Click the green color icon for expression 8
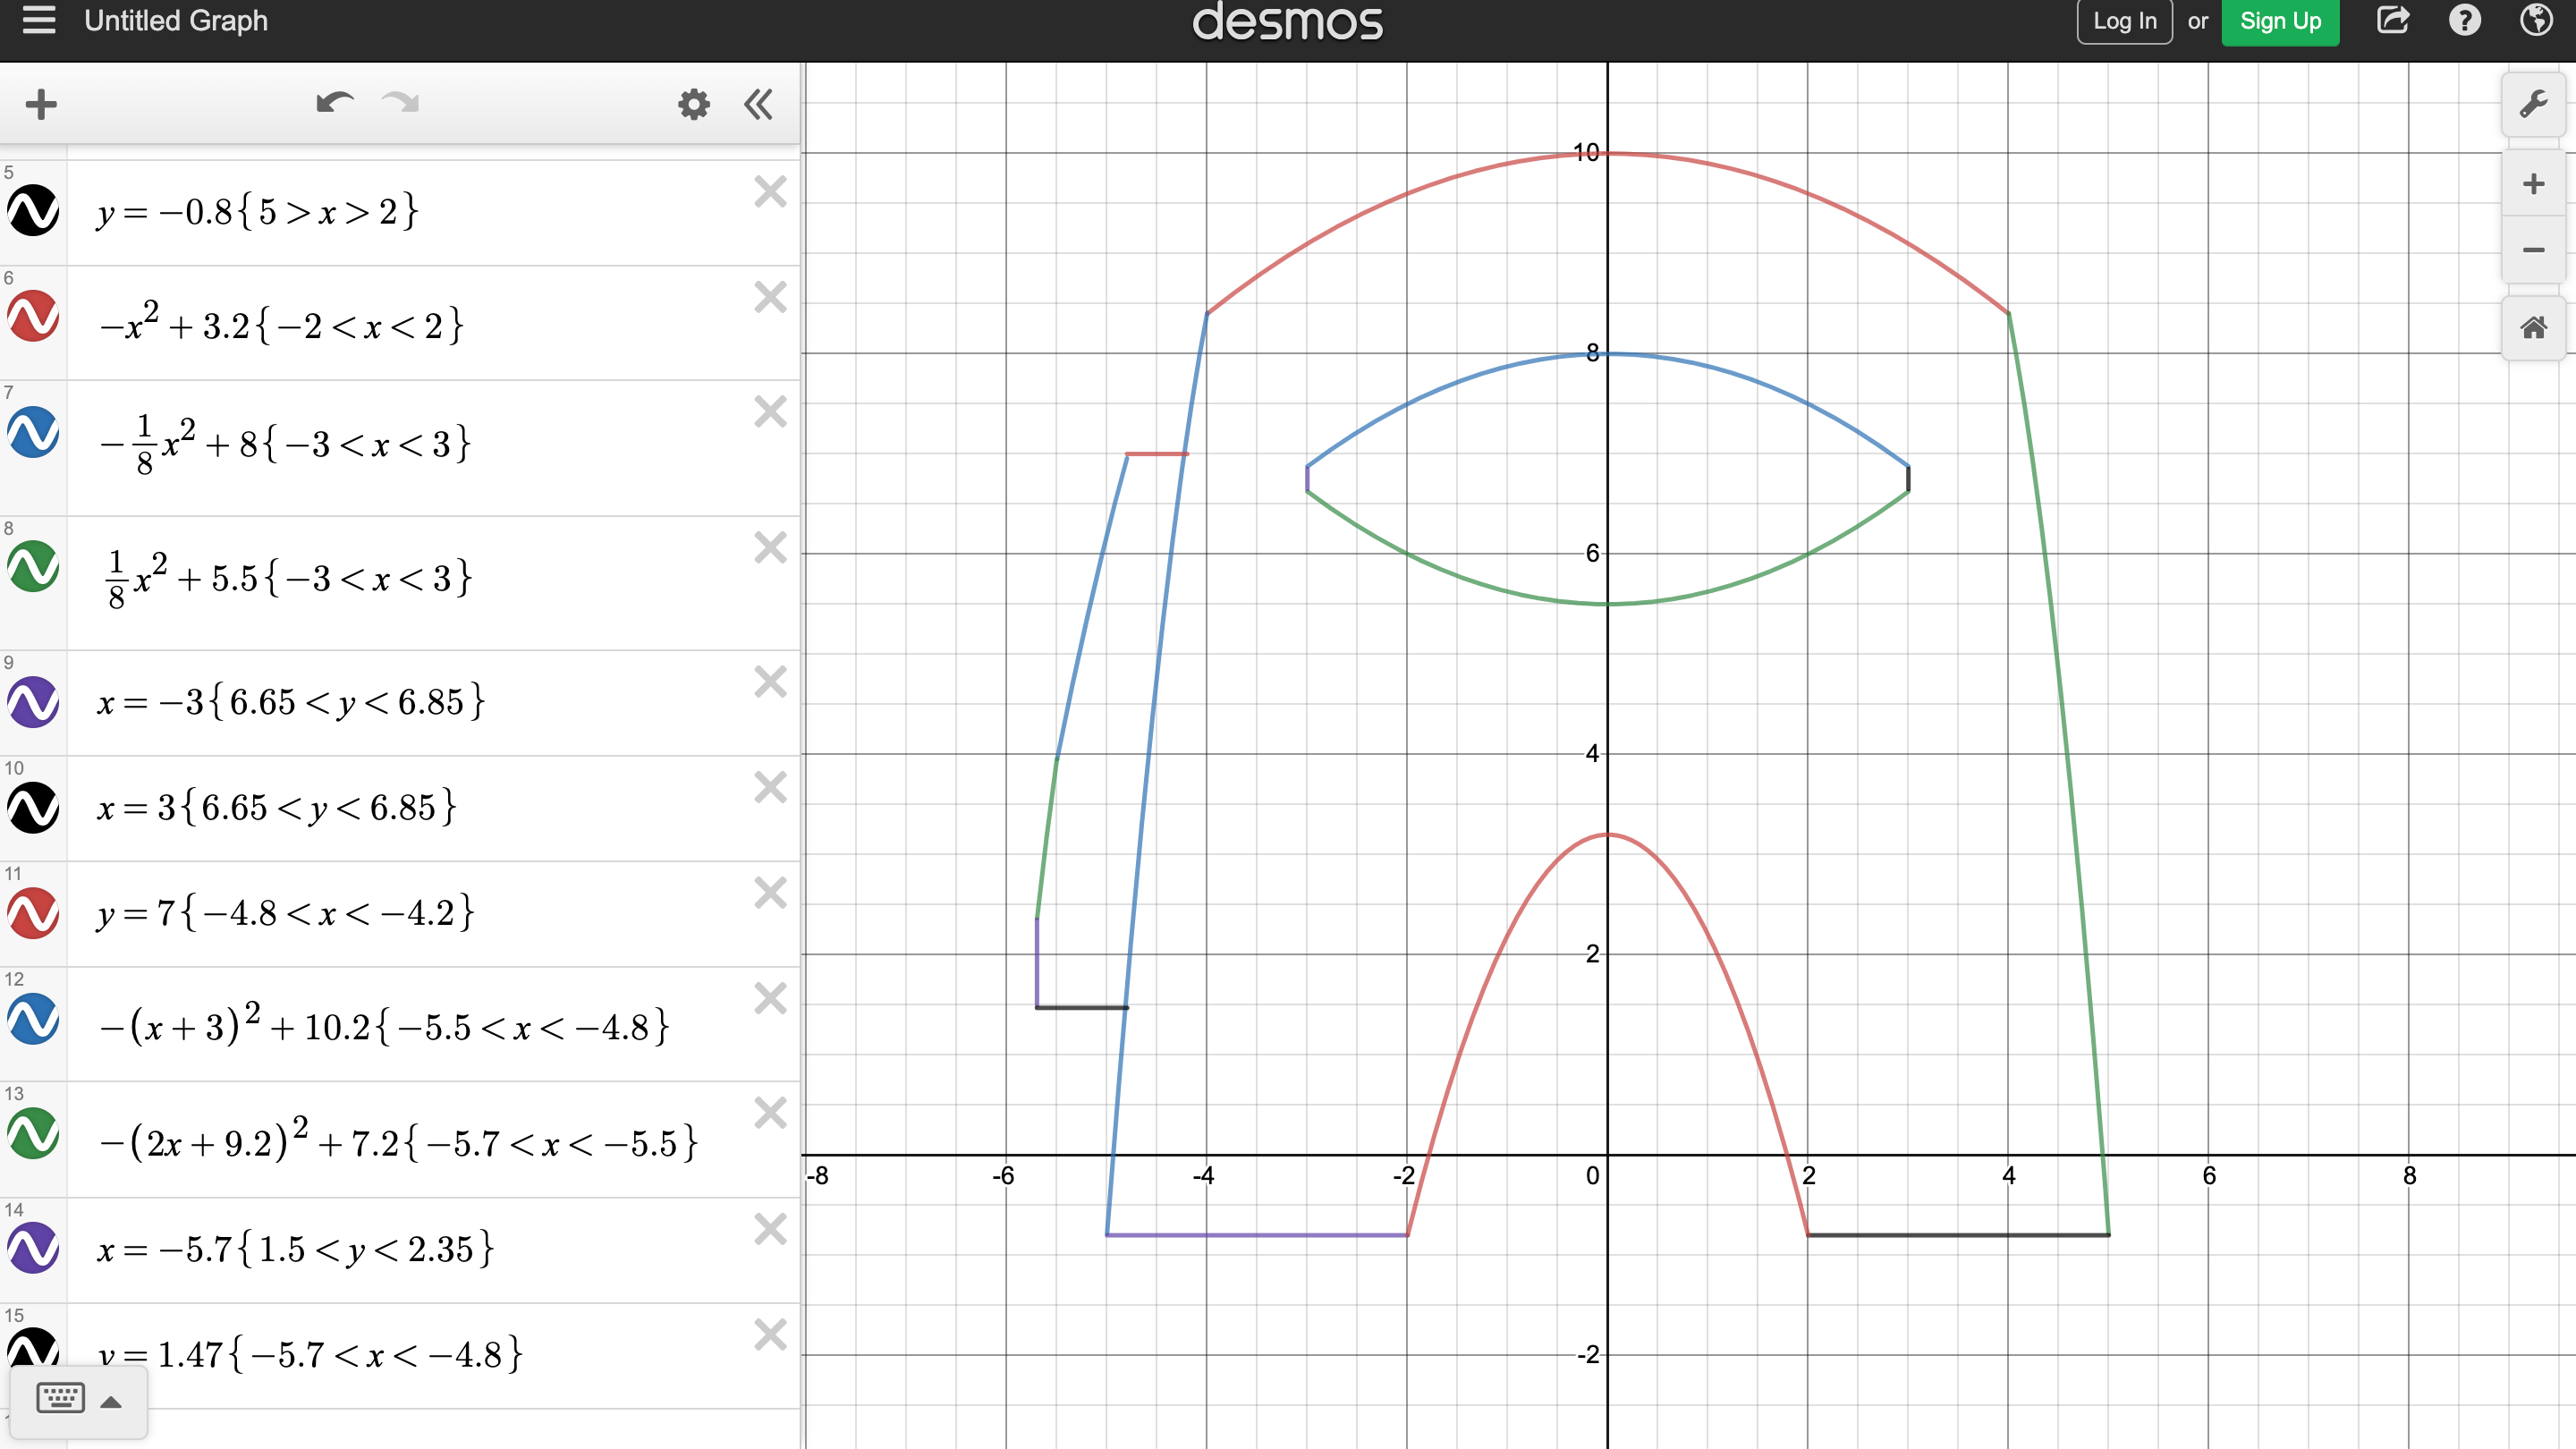The image size is (2576, 1449). 33,567
